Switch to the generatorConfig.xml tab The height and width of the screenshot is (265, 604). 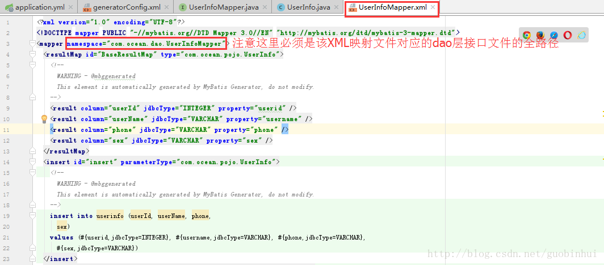click(x=125, y=7)
